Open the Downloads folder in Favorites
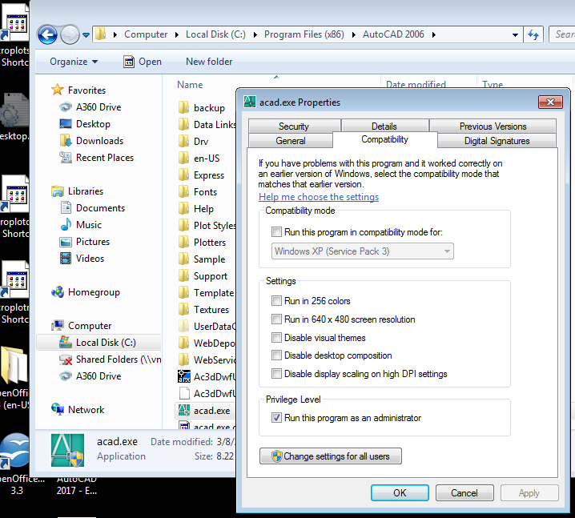The image size is (575, 518). coord(99,141)
